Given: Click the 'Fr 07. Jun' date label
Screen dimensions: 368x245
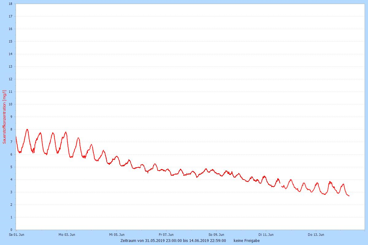Looking at the screenshot, I should pyautogui.click(x=166, y=235).
